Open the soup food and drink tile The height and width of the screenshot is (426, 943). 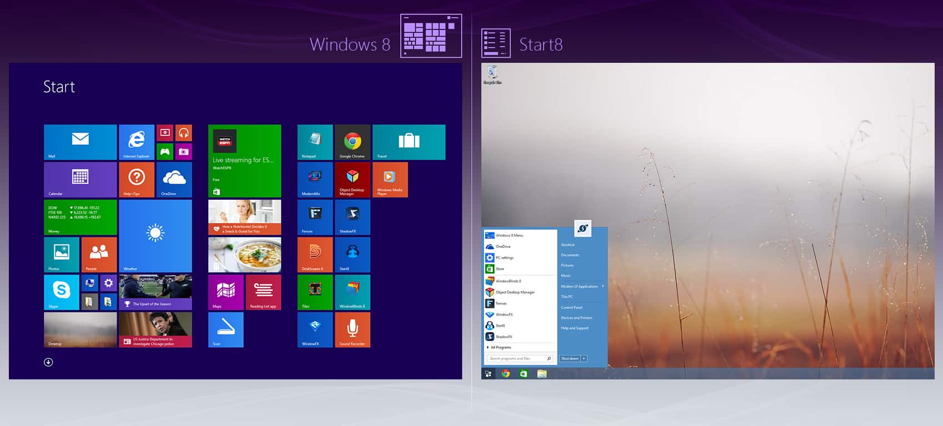245,255
